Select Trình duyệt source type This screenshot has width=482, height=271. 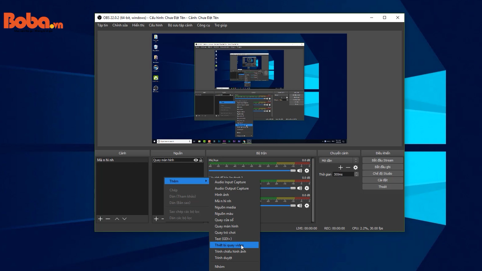(x=234, y=257)
